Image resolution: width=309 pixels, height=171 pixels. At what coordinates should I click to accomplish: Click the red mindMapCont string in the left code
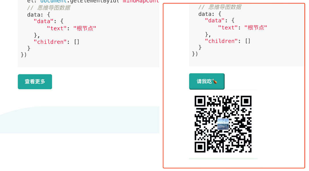point(141,1)
